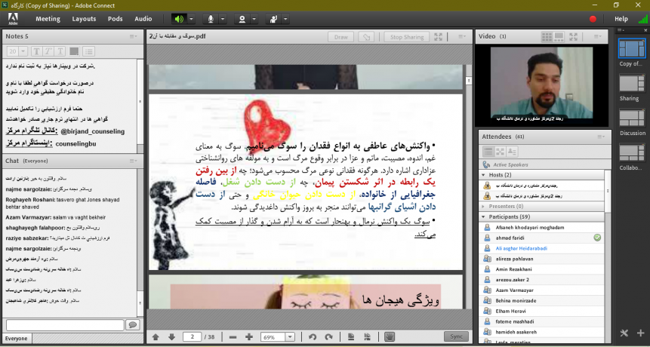Click the red recording indicator
Screen dimensions: 650x347
593,19
